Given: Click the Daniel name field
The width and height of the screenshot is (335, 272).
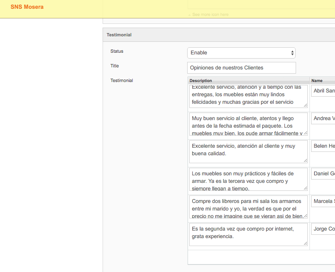Looking at the screenshot, I should click(324, 174).
